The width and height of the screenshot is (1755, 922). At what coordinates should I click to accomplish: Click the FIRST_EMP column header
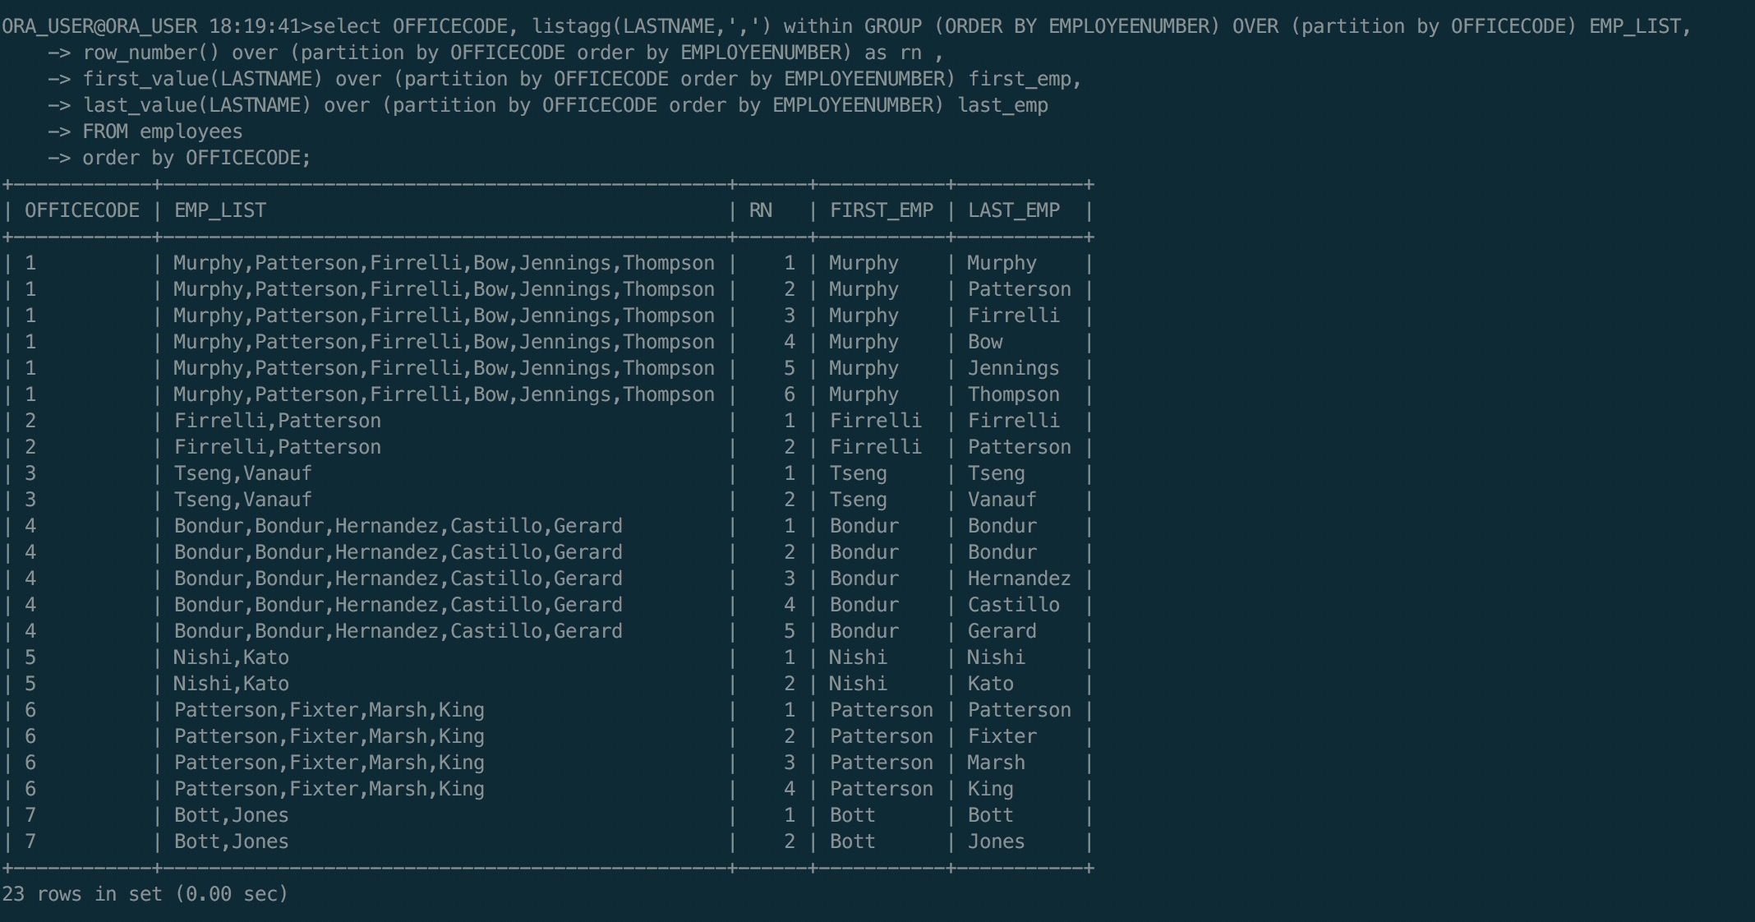click(882, 210)
